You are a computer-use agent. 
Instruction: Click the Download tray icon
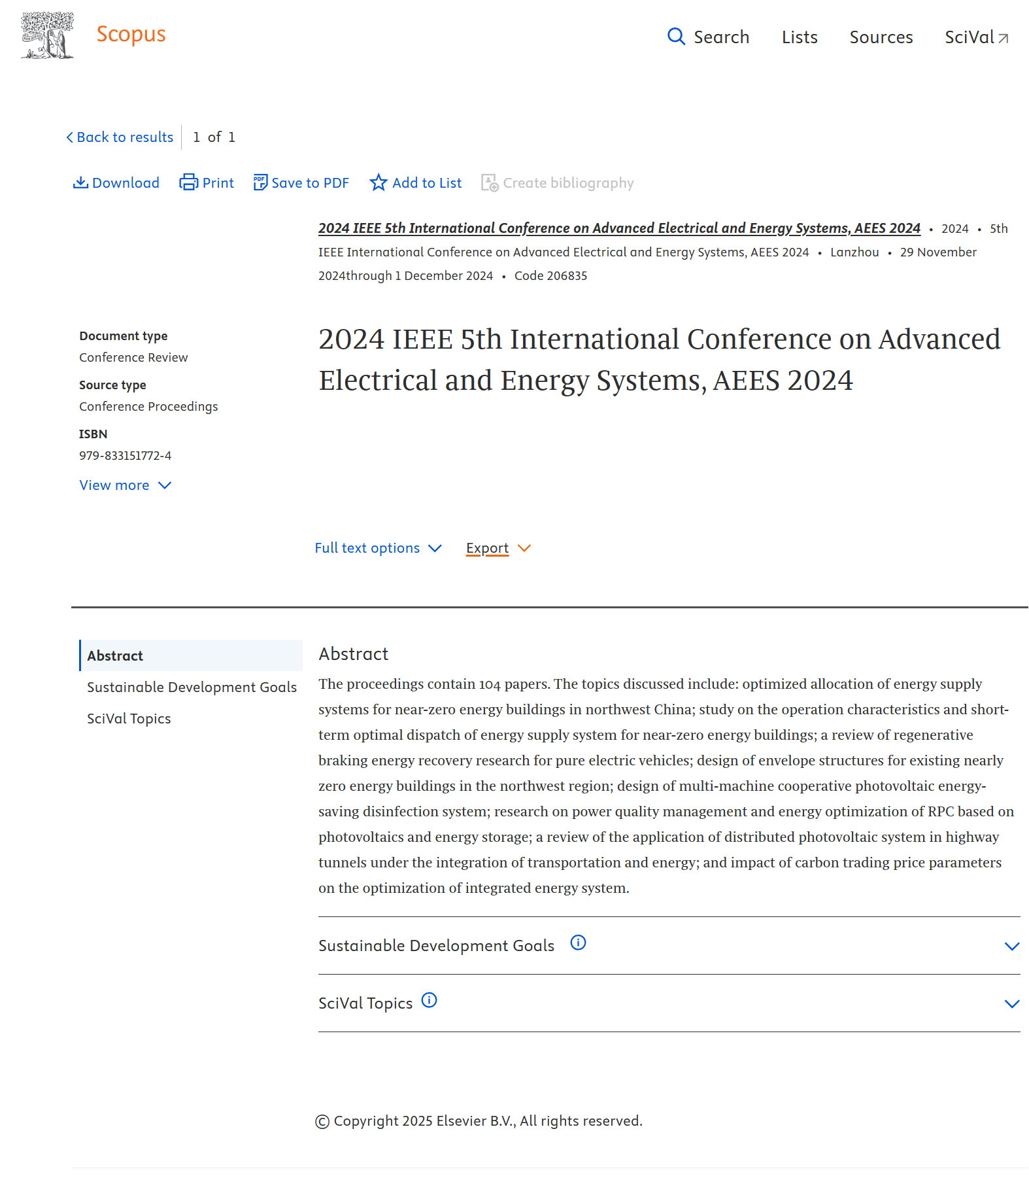pyautogui.click(x=80, y=182)
